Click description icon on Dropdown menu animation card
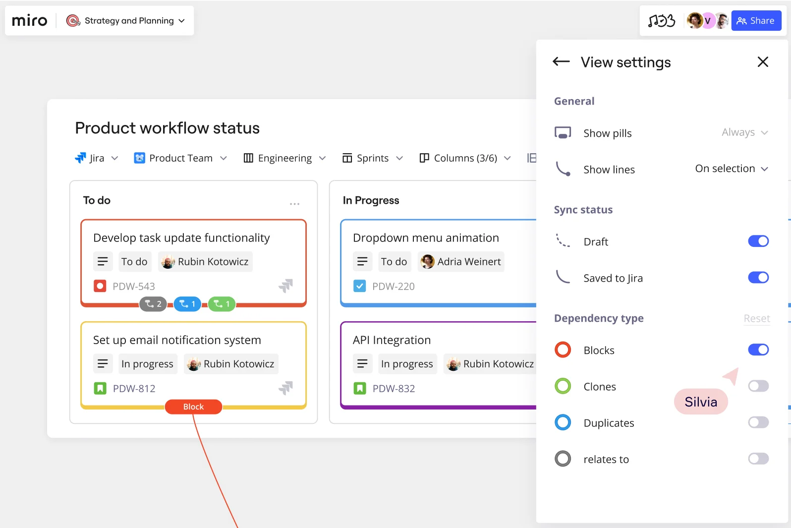The height and width of the screenshot is (528, 791). tap(362, 261)
